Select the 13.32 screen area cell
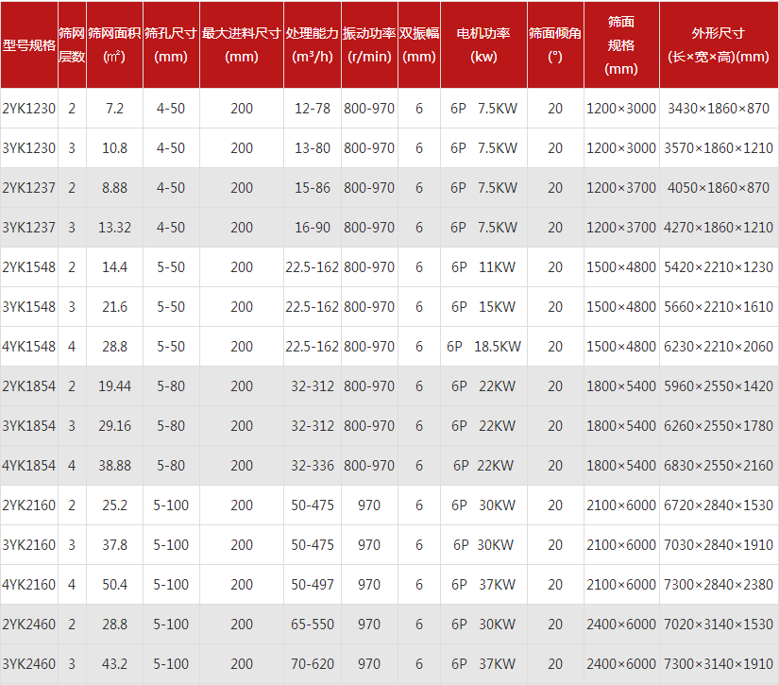The width and height of the screenshot is (779, 685). point(114,228)
